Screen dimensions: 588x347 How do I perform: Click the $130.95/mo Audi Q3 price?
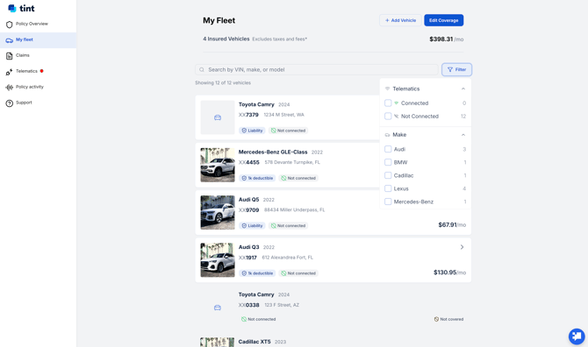(449, 273)
